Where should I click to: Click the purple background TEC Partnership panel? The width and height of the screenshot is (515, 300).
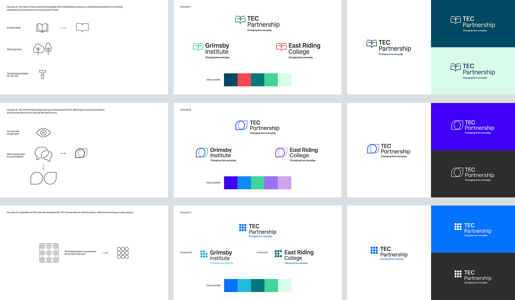pyautogui.click(x=473, y=127)
